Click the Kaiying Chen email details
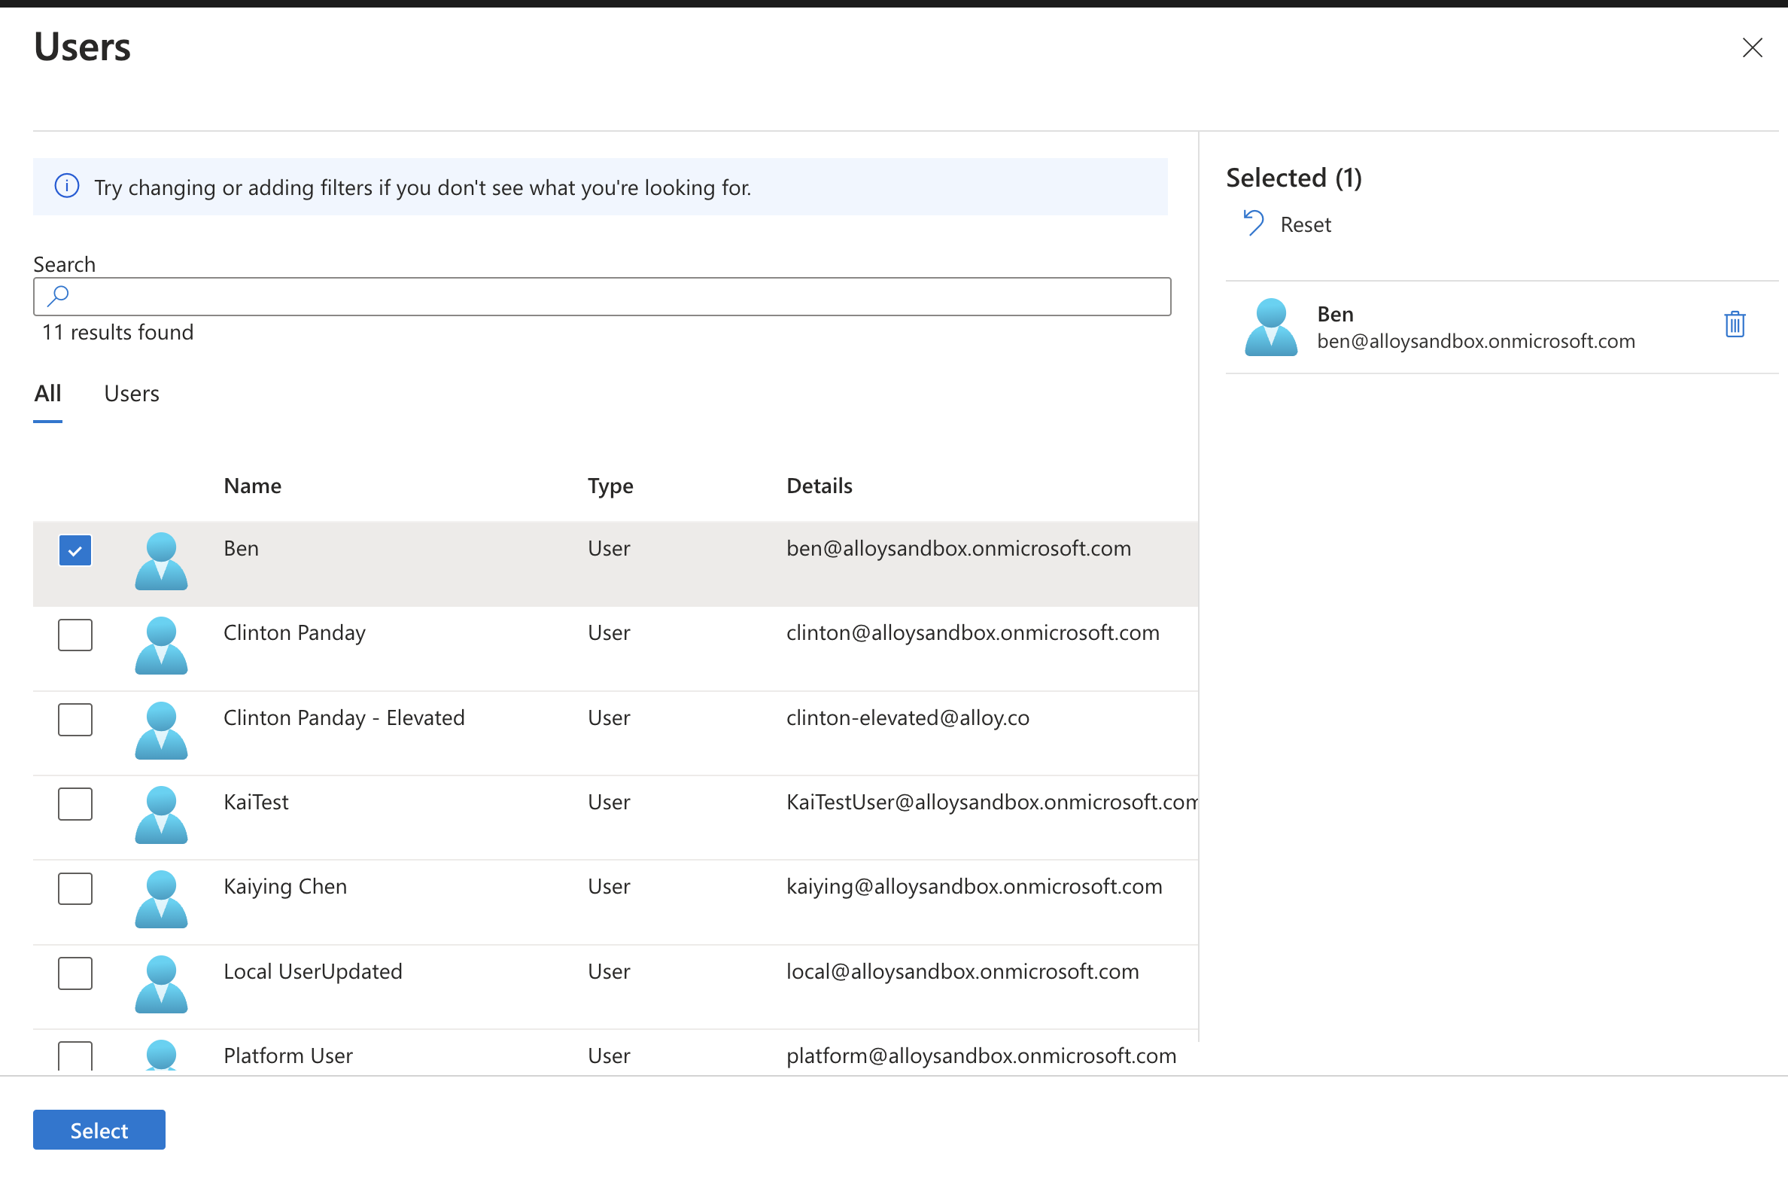This screenshot has width=1788, height=1182. [974, 887]
